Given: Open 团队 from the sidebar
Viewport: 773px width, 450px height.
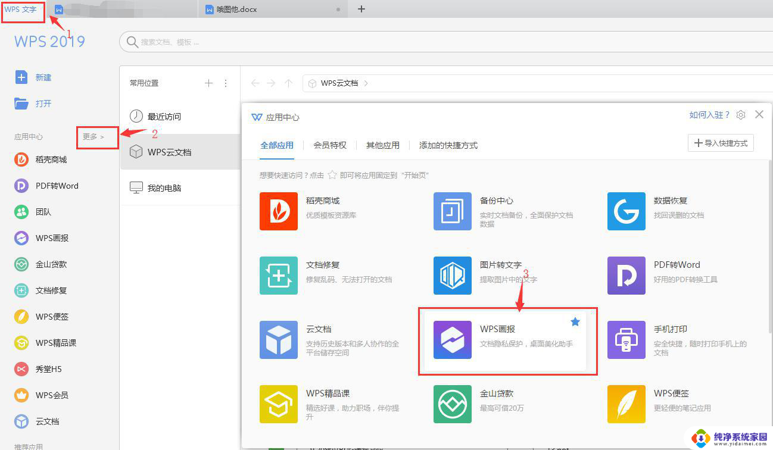Looking at the screenshot, I should (x=33, y=212).
